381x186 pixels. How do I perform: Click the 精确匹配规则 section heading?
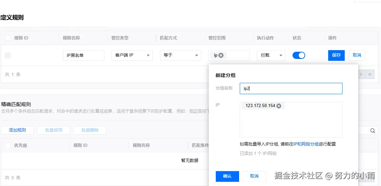tap(16, 104)
